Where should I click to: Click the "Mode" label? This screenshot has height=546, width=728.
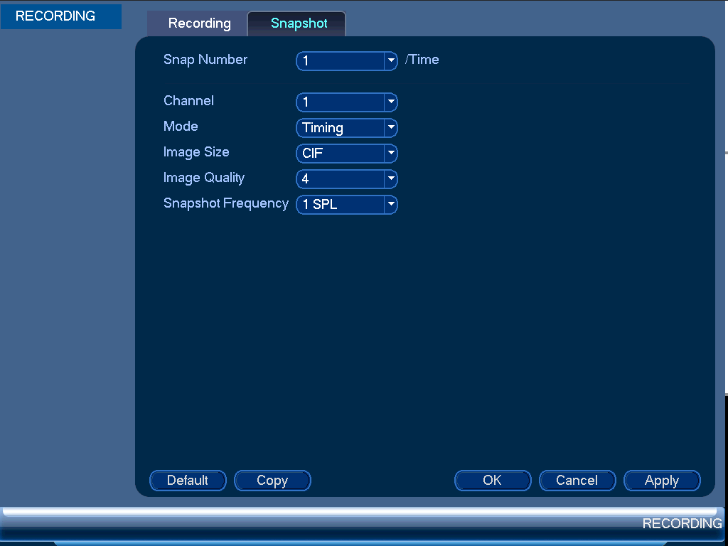tap(181, 127)
